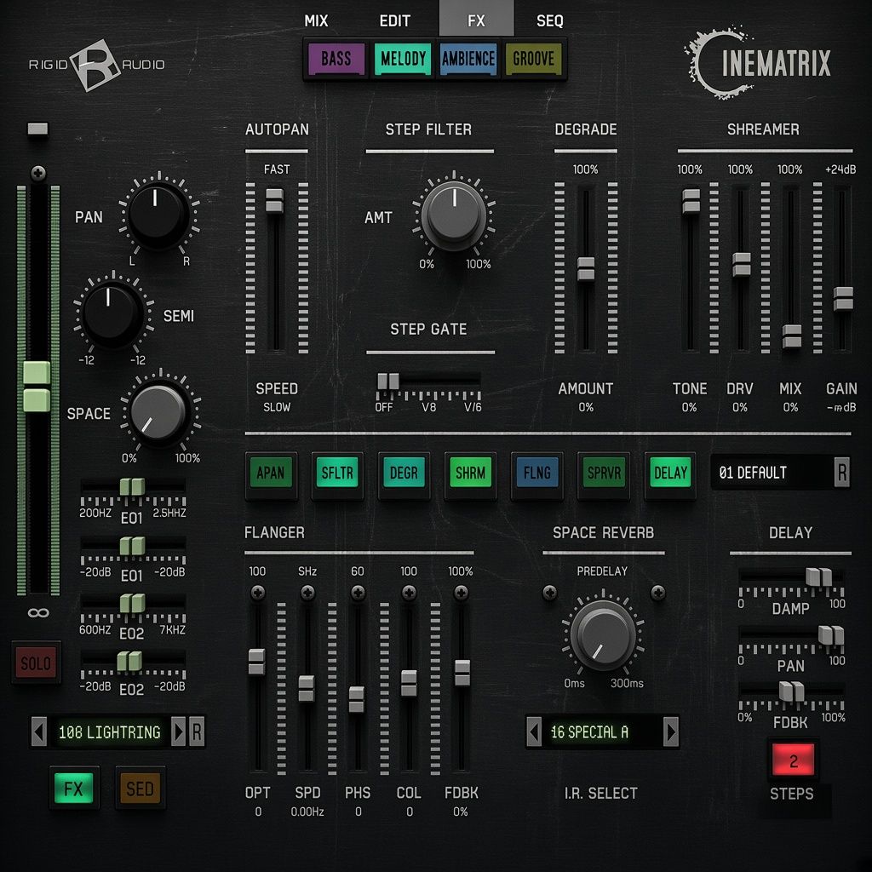This screenshot has width=872, height=872.
Task: Click the SPACE knob
Action: [x=159, y=413]
